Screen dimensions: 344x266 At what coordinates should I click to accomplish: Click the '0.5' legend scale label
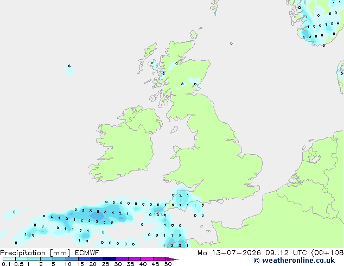pyautogui.click(x=18, y=264)
